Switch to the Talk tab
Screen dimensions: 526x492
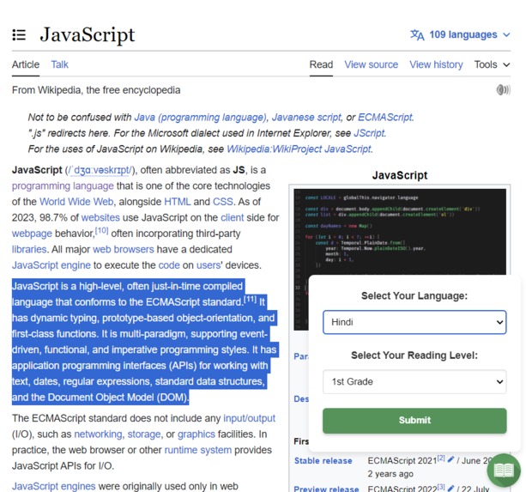click(60, 64)
